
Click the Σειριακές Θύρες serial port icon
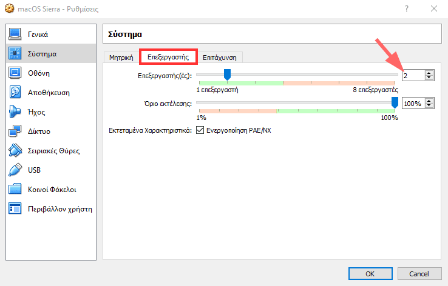(x=15, y=150)
